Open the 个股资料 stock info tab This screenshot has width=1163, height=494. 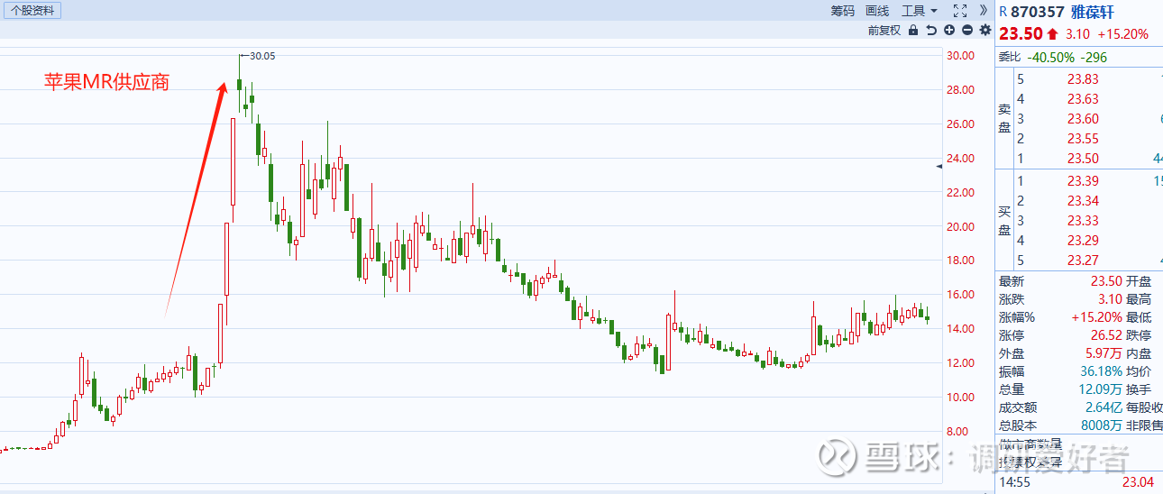pyautogui.click(x=32, y=11)
